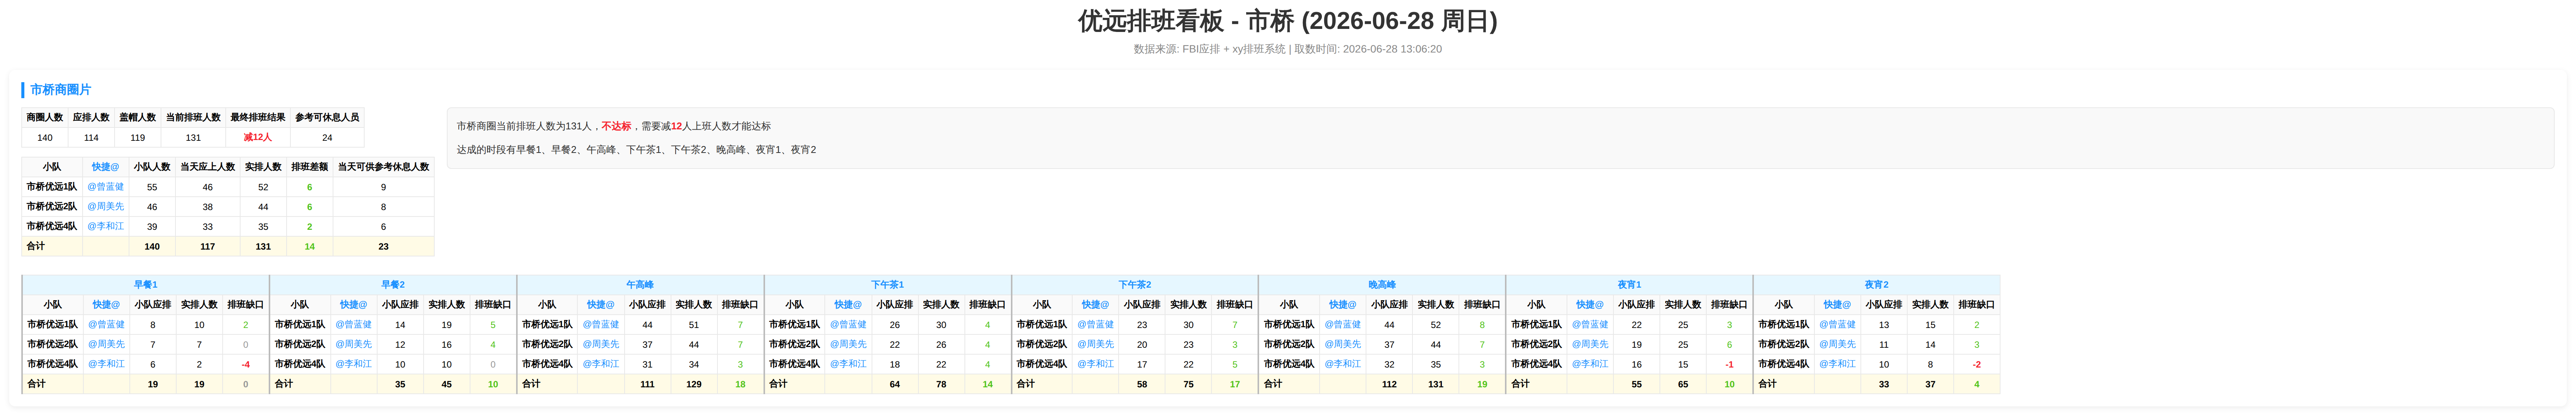
Task: Select @李和江 link in 夜宵1 table
Action: point(1590,364)
